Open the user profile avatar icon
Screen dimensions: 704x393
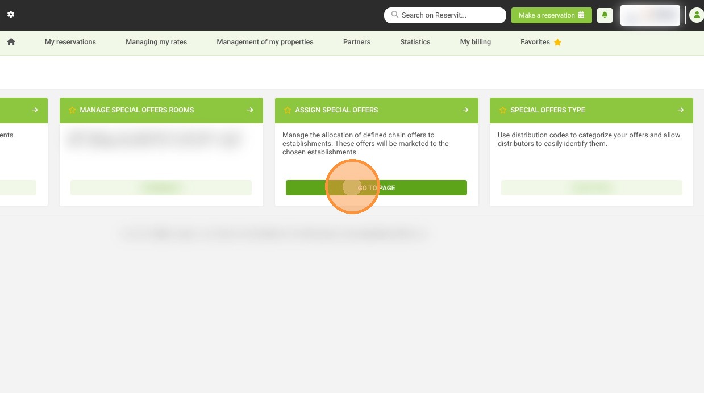[x=697, y=15]
